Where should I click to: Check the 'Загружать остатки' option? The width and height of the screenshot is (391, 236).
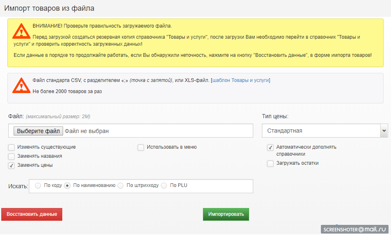click(271, 164)
